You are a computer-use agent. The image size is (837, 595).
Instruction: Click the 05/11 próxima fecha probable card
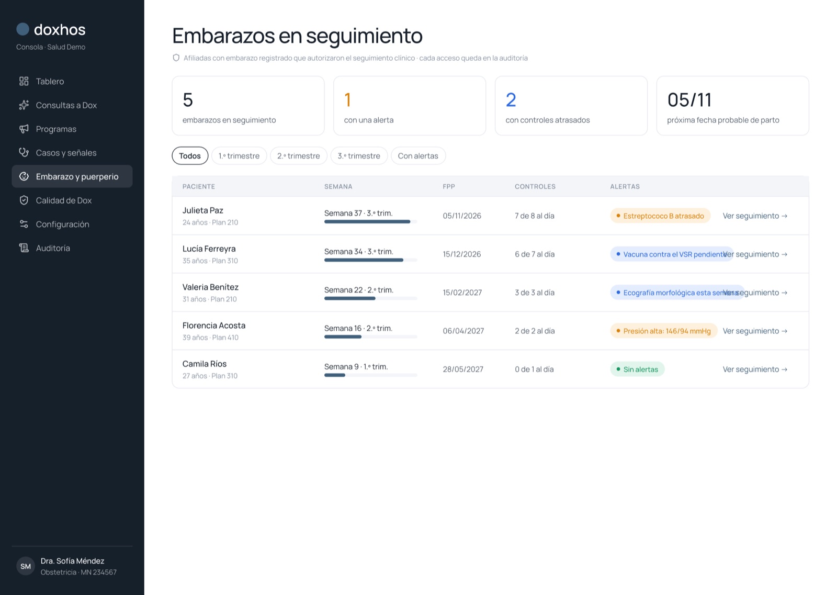[x=732, y=106]
